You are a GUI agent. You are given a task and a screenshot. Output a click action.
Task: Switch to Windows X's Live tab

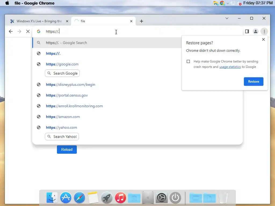tap(39, 21)
